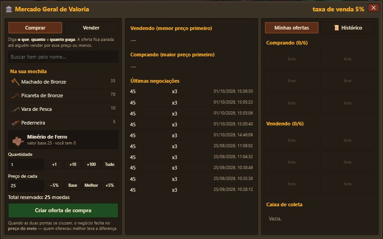The image size is (383, 239).
Task: Click the trade dated 01/10/2026, 14:46:09
Action: click(191, 135)
